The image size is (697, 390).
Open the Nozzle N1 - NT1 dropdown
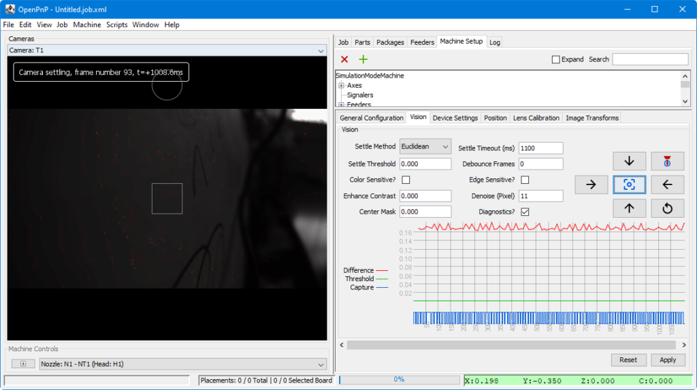pos(182,363)
